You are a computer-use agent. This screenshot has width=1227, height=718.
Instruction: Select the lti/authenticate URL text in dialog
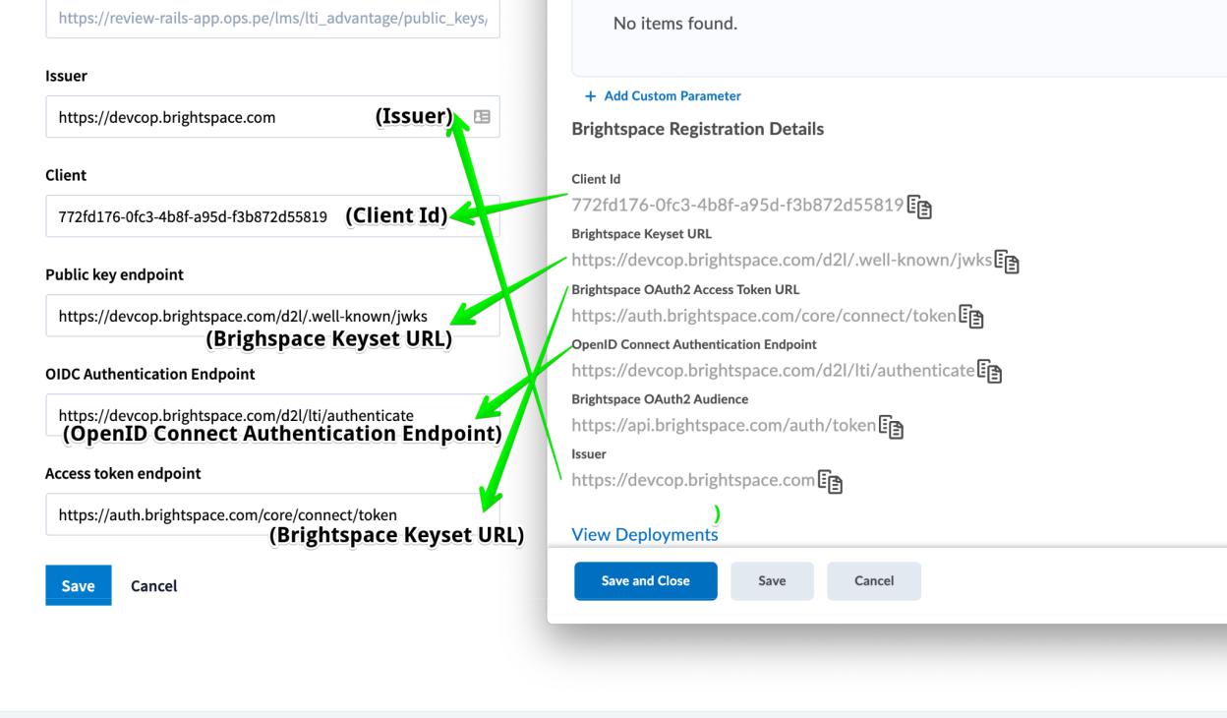(773, 371)
